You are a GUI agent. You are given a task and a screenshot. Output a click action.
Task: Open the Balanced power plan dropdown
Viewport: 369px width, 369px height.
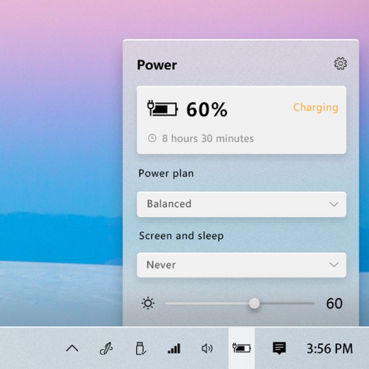(241, 205)
